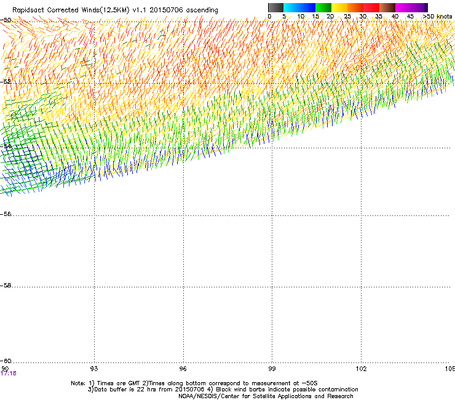
Task: Click the '45' legend scale label
Action: [x=410, y=16]
